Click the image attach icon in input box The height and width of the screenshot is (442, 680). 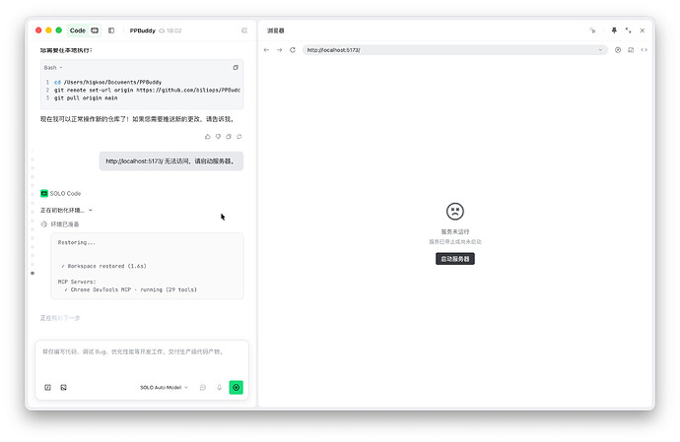pyautogui.click(x=63, y=388)
